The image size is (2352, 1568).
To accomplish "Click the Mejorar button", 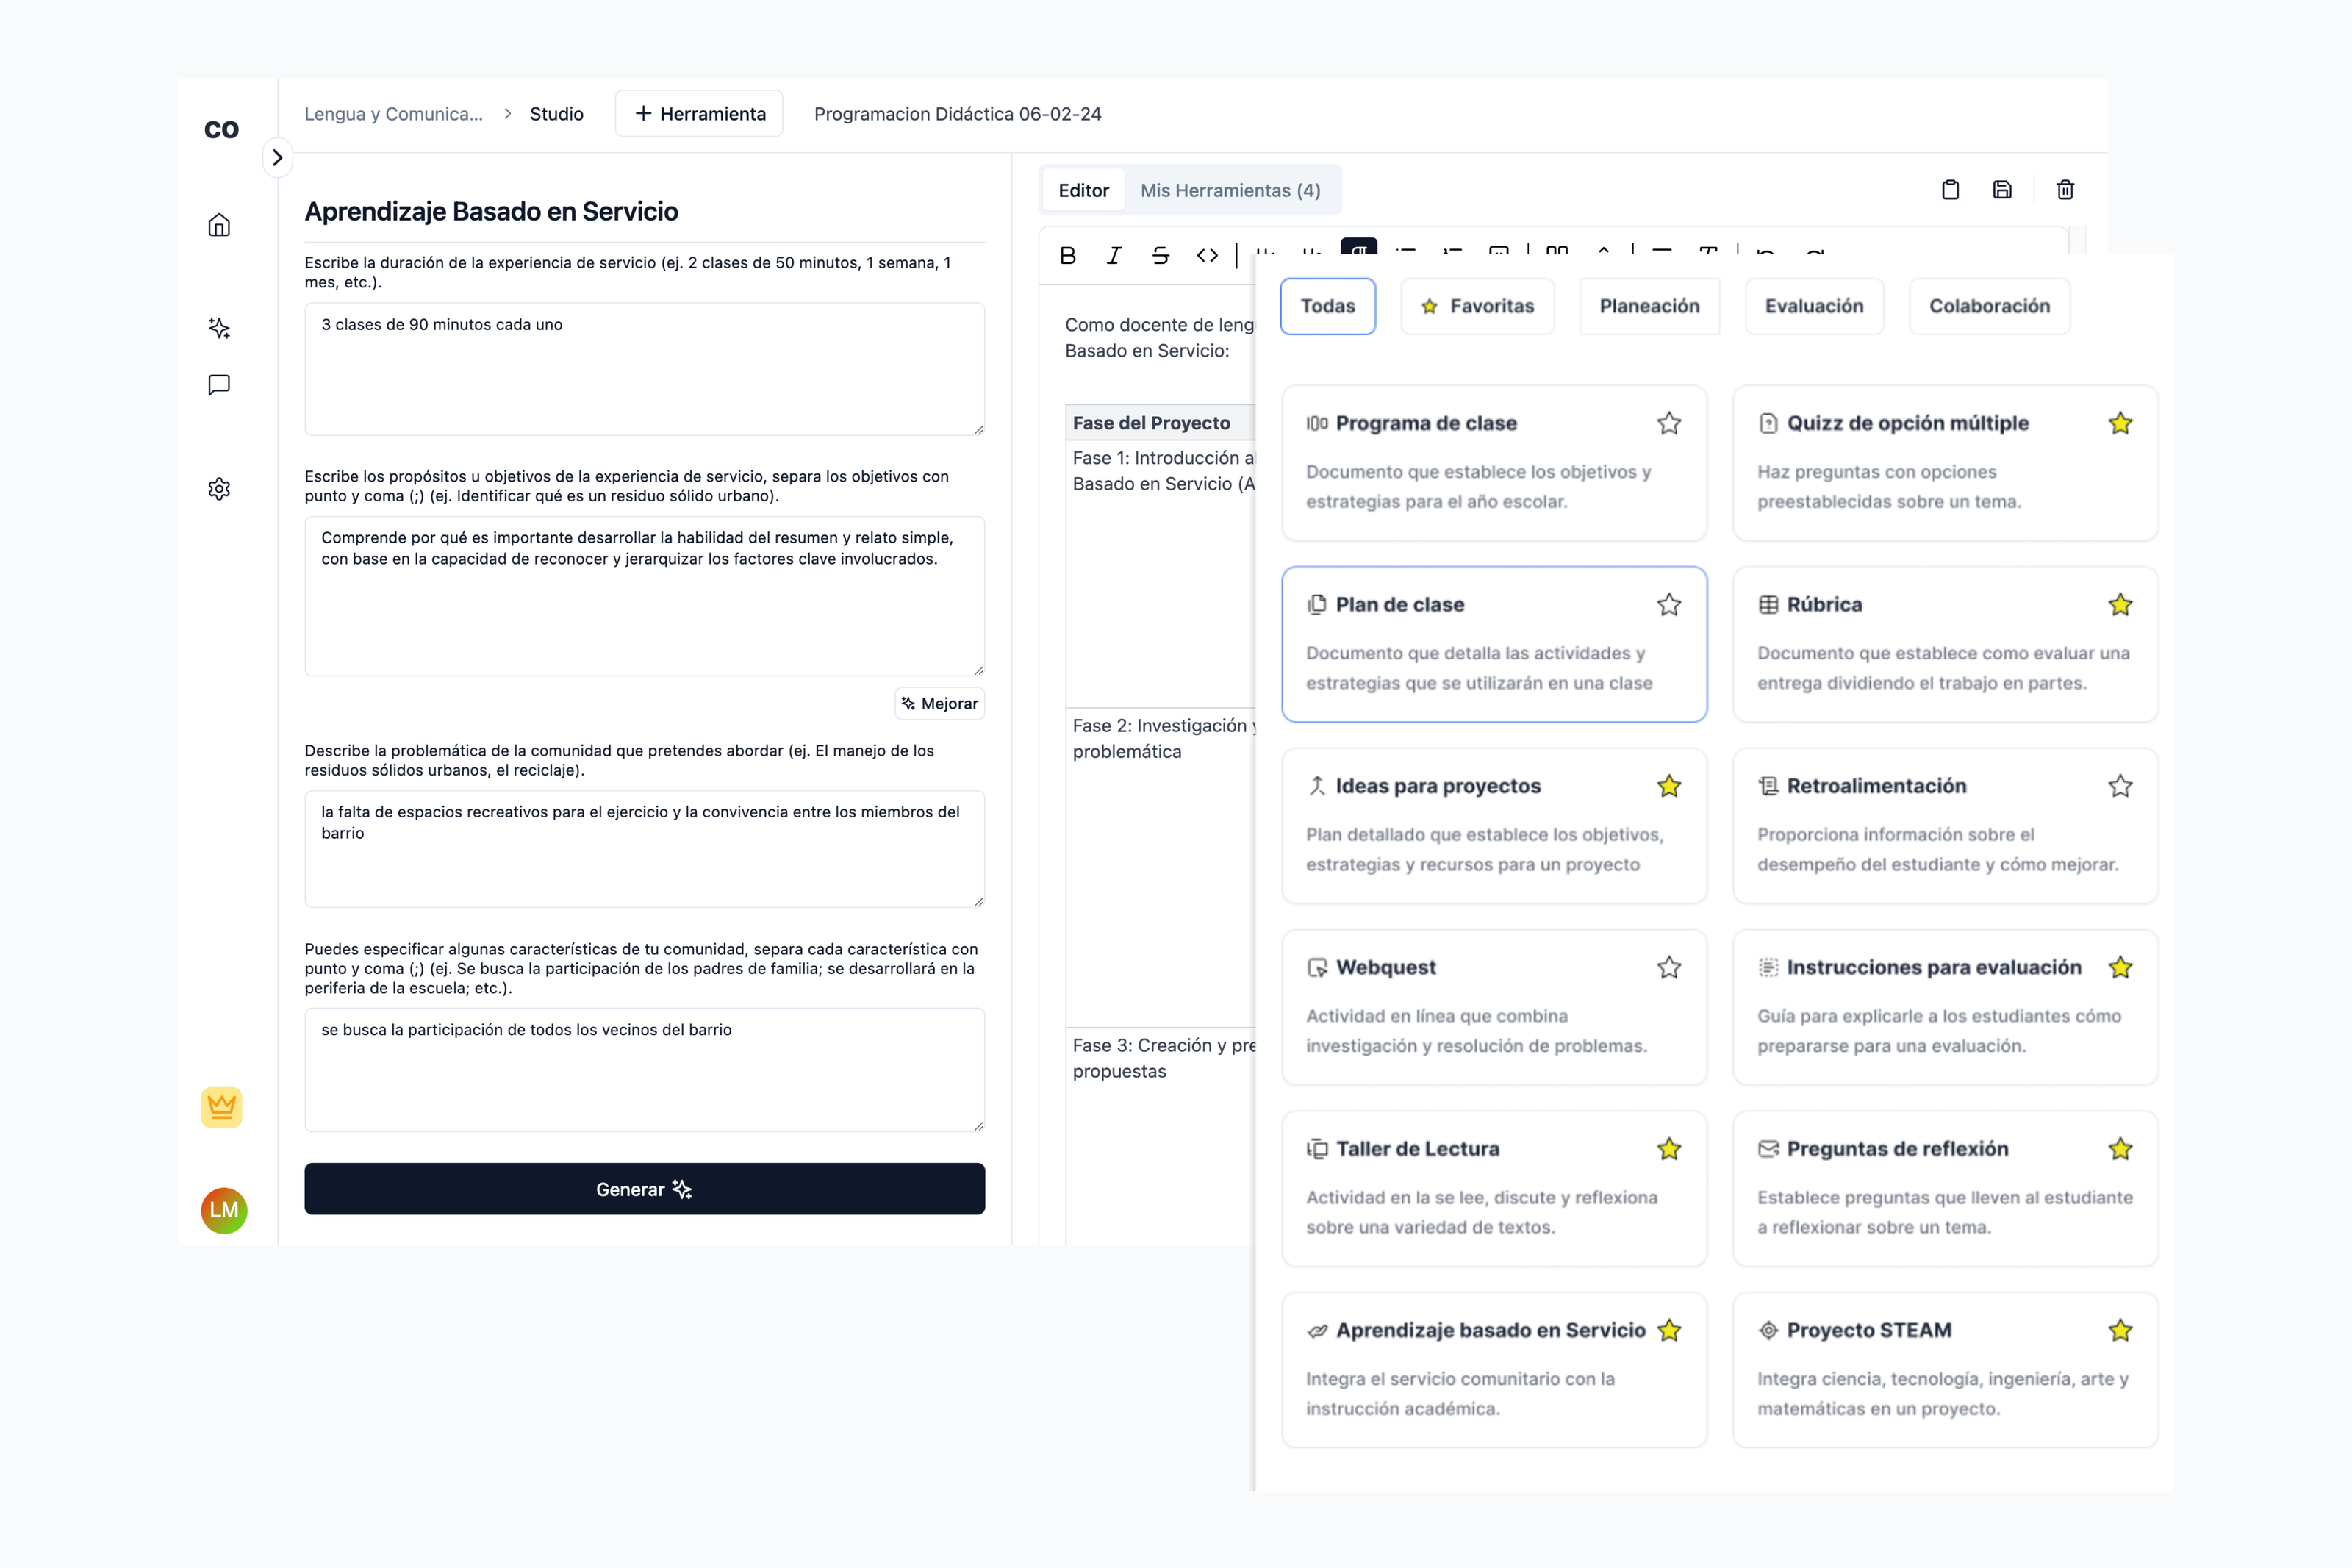I will pos(939,703).
